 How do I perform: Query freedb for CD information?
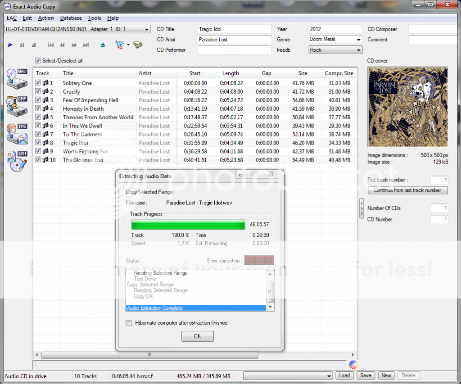pos(119,45)
